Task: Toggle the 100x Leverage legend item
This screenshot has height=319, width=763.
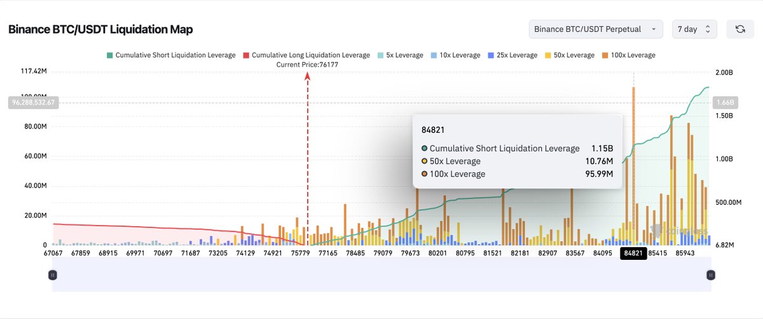Action: pos(629,55)
